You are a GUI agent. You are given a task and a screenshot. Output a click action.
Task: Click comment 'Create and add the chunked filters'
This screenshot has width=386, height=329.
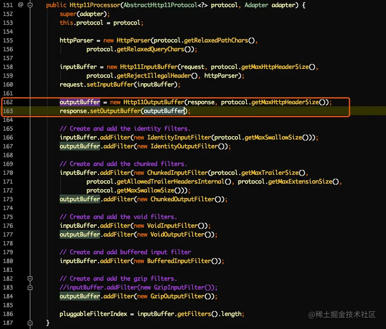click(x=123, y=164)
